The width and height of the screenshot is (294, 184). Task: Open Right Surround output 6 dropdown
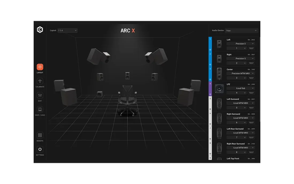pyautogui.click(x=237, y=123)
